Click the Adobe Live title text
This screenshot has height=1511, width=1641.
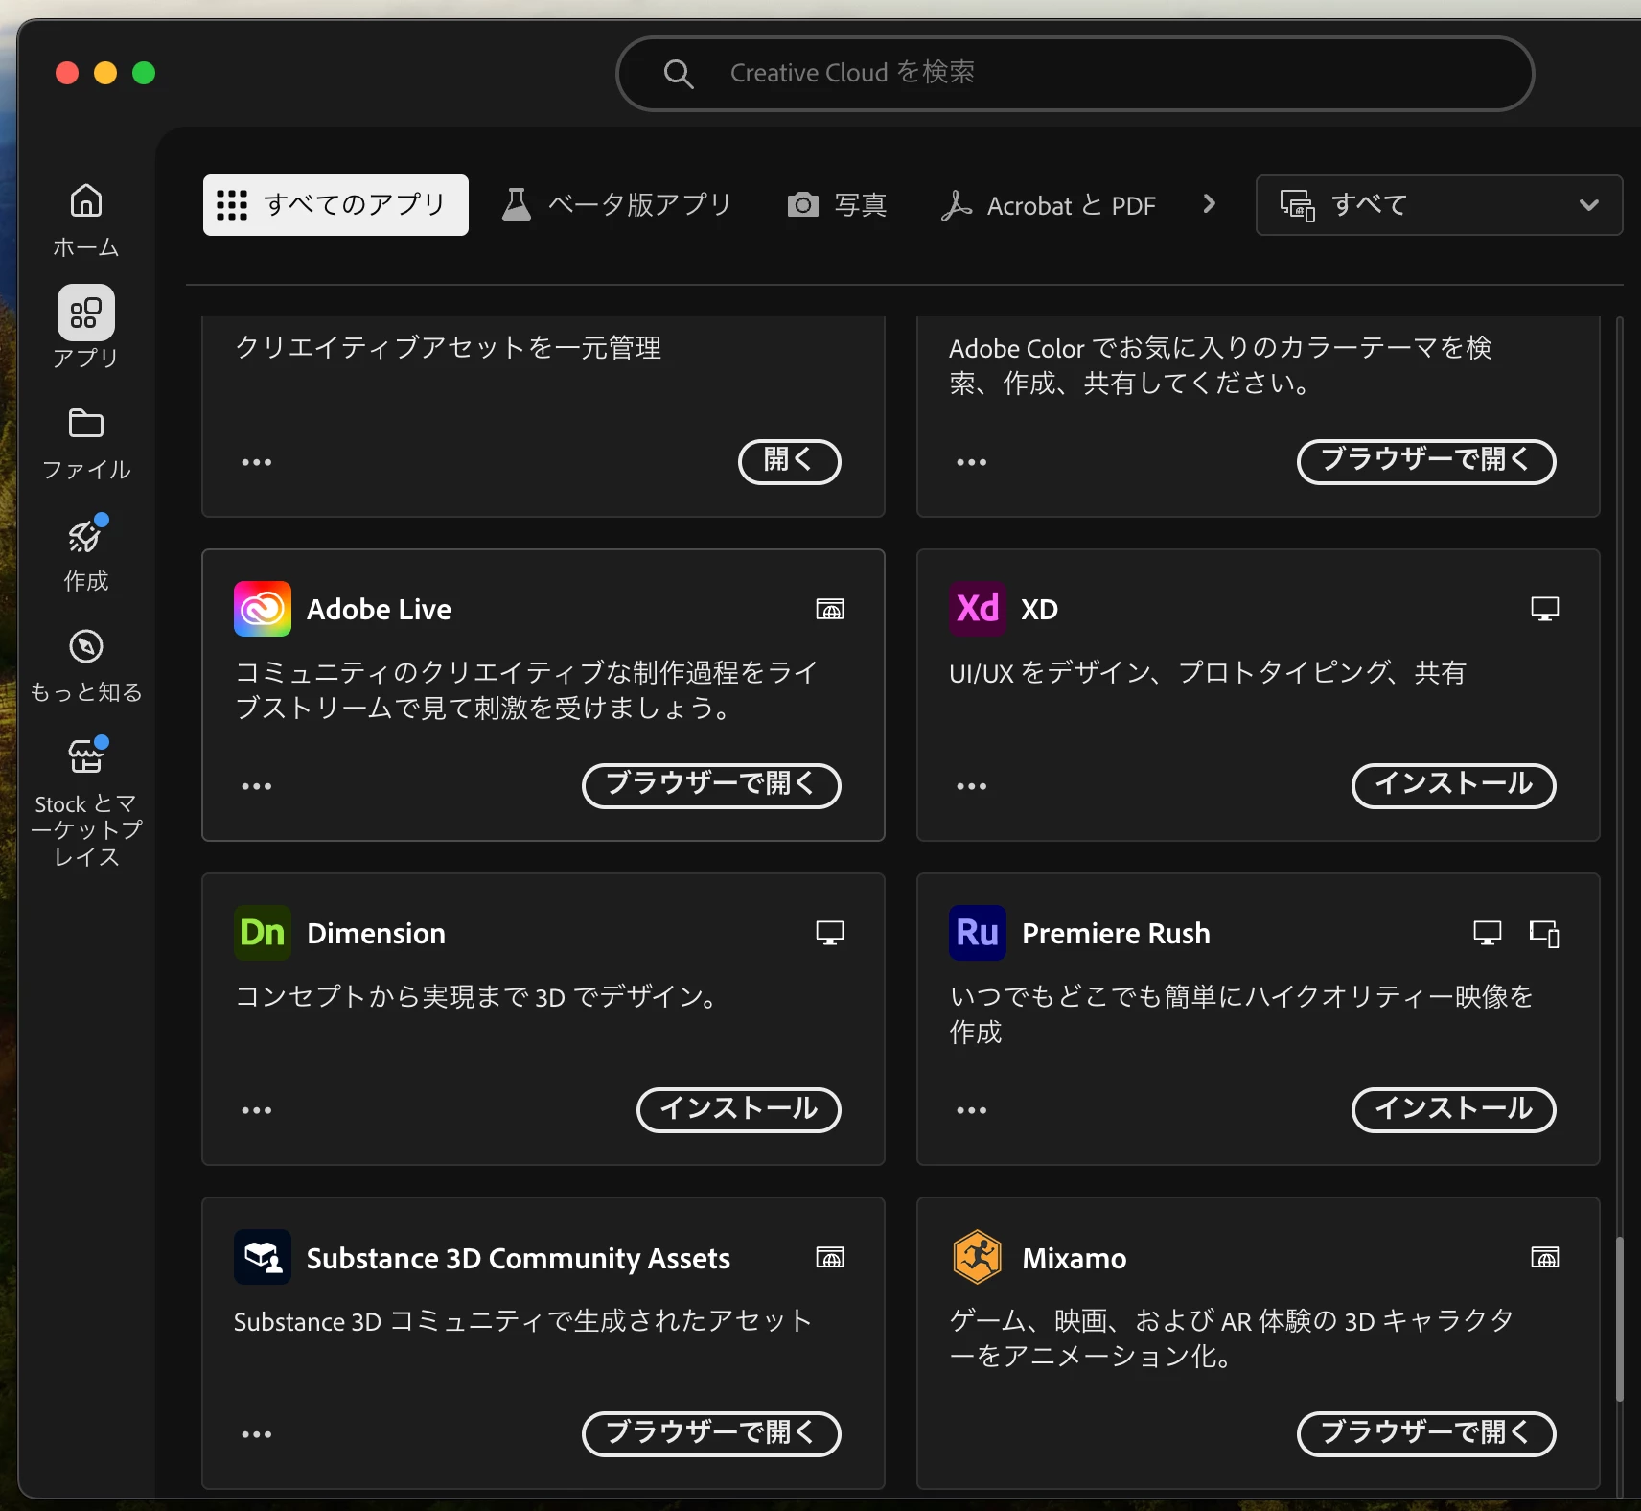click(379, 610)
